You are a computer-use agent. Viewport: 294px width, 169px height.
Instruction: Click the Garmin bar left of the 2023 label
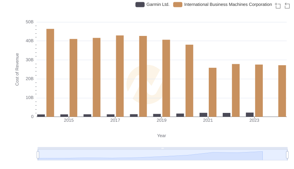pyautogui.click(x=250, y=115)
